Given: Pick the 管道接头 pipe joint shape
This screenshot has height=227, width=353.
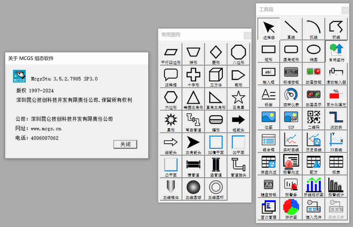Looking at the screenshot, I should 239,167.
